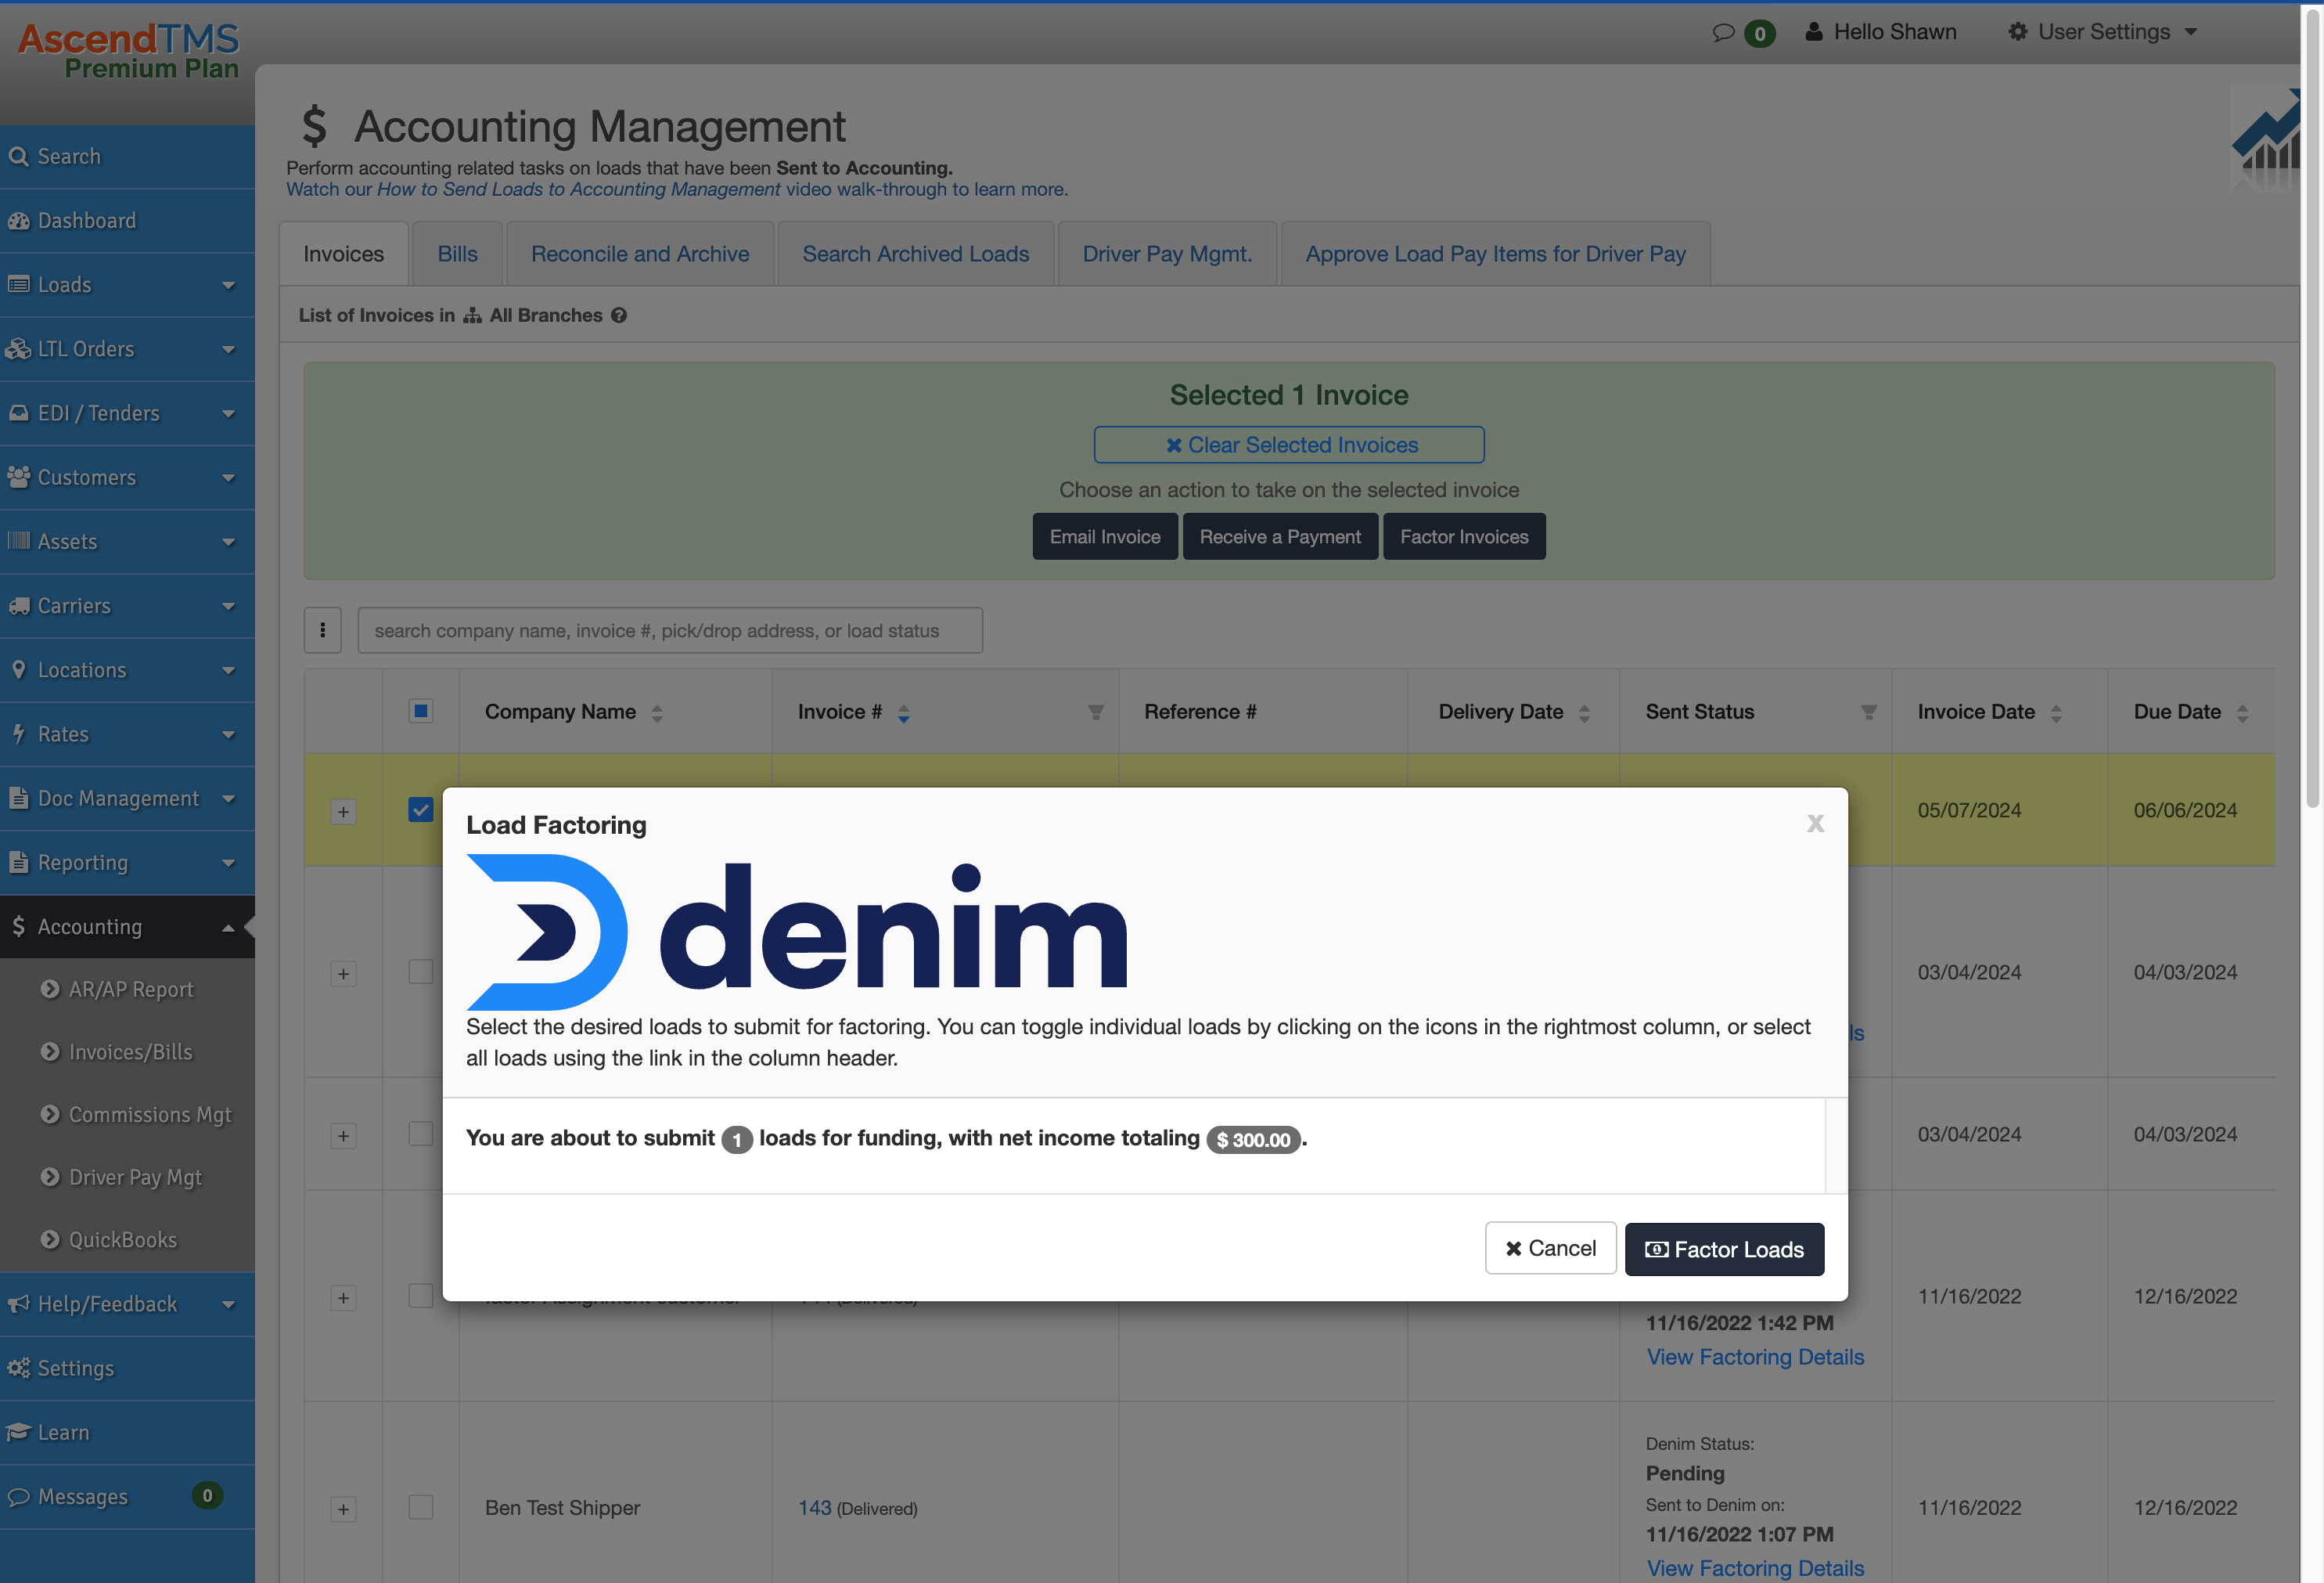Open Approve Load Pay Items for Driver Pay tab

click(1495, 254)
